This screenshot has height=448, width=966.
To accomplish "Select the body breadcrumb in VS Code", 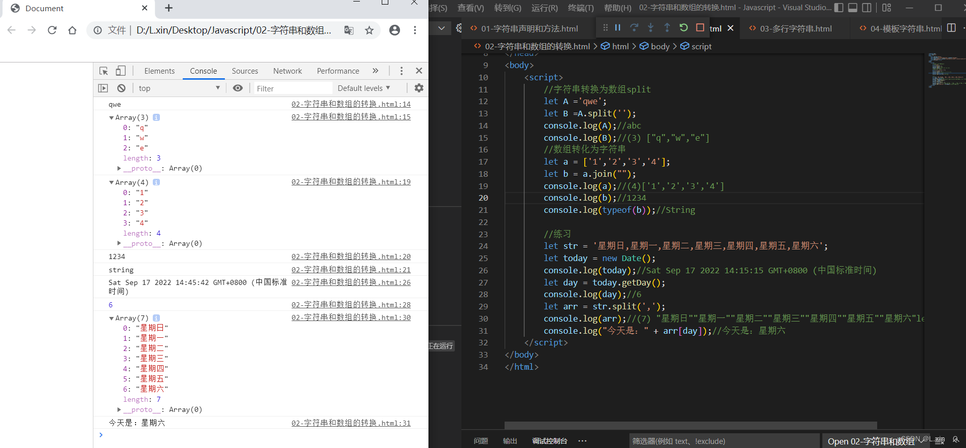I will click(x=655, y=46).
